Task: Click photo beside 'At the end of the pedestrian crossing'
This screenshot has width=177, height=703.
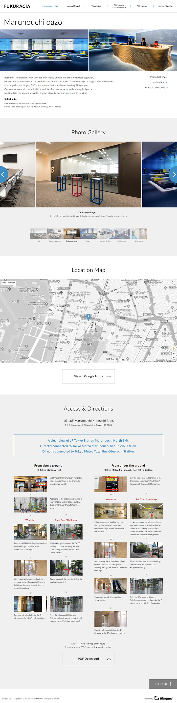Action: [30, 505]
